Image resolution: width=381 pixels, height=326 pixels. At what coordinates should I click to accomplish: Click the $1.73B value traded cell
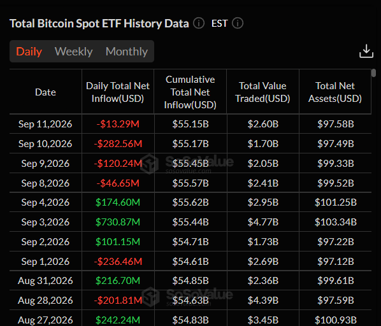[263, 242]
